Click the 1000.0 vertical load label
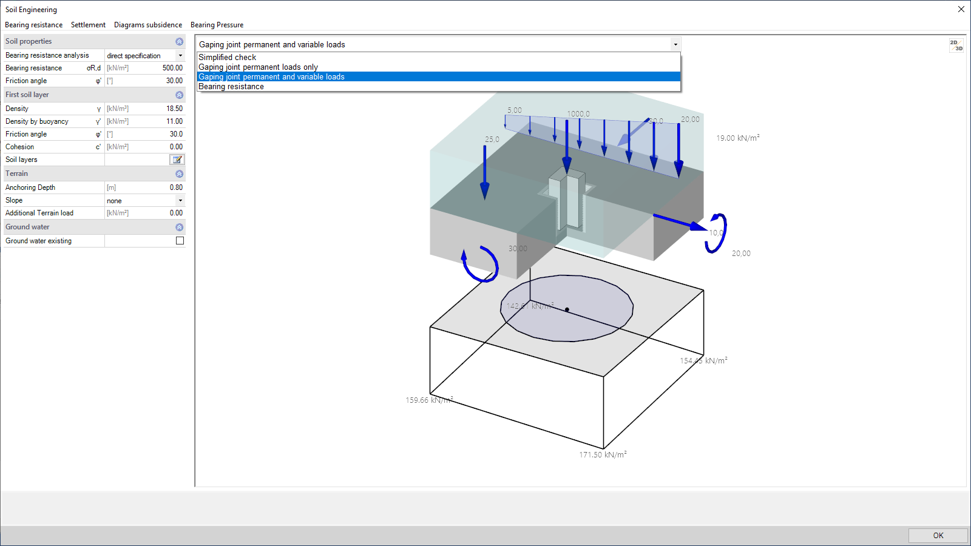The image size is (971, 546). (578, 113)
